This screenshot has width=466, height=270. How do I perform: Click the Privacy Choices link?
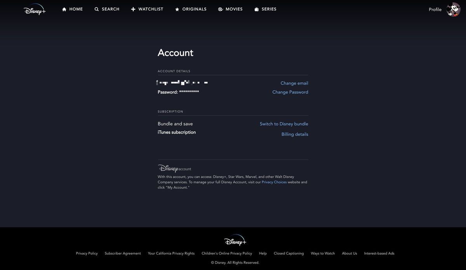click(x=274, y=181)
